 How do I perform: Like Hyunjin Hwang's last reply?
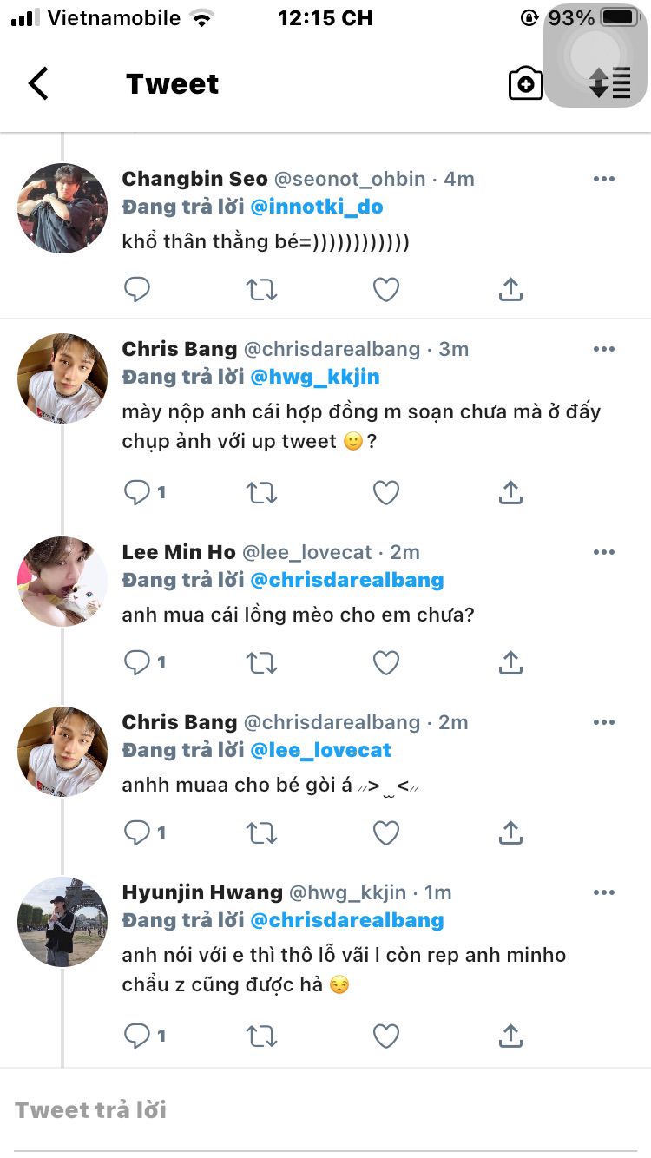point(385,1036)
